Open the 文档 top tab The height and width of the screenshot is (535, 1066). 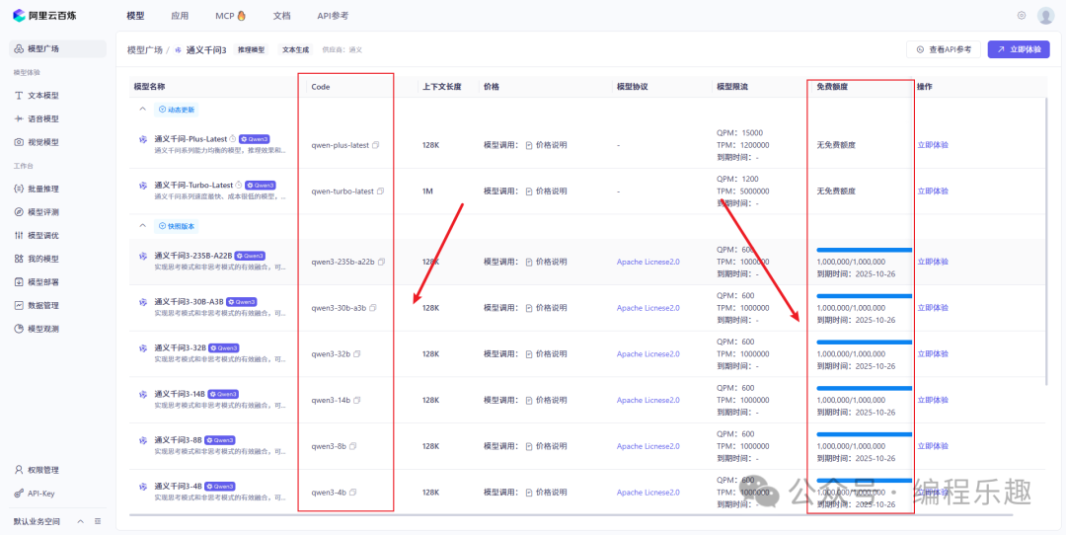pyautogui.click(x=281, y=15)
